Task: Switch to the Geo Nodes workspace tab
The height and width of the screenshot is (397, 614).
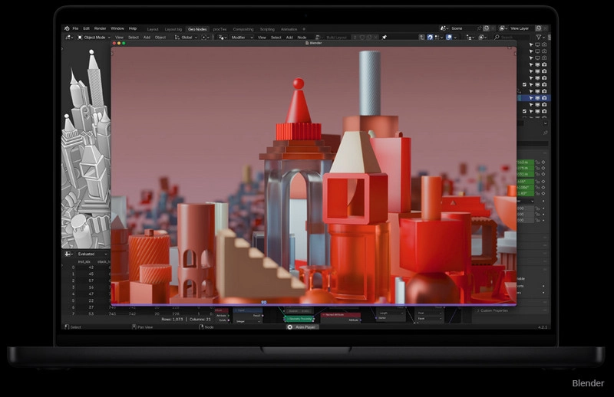Action: tap(197, 29)
